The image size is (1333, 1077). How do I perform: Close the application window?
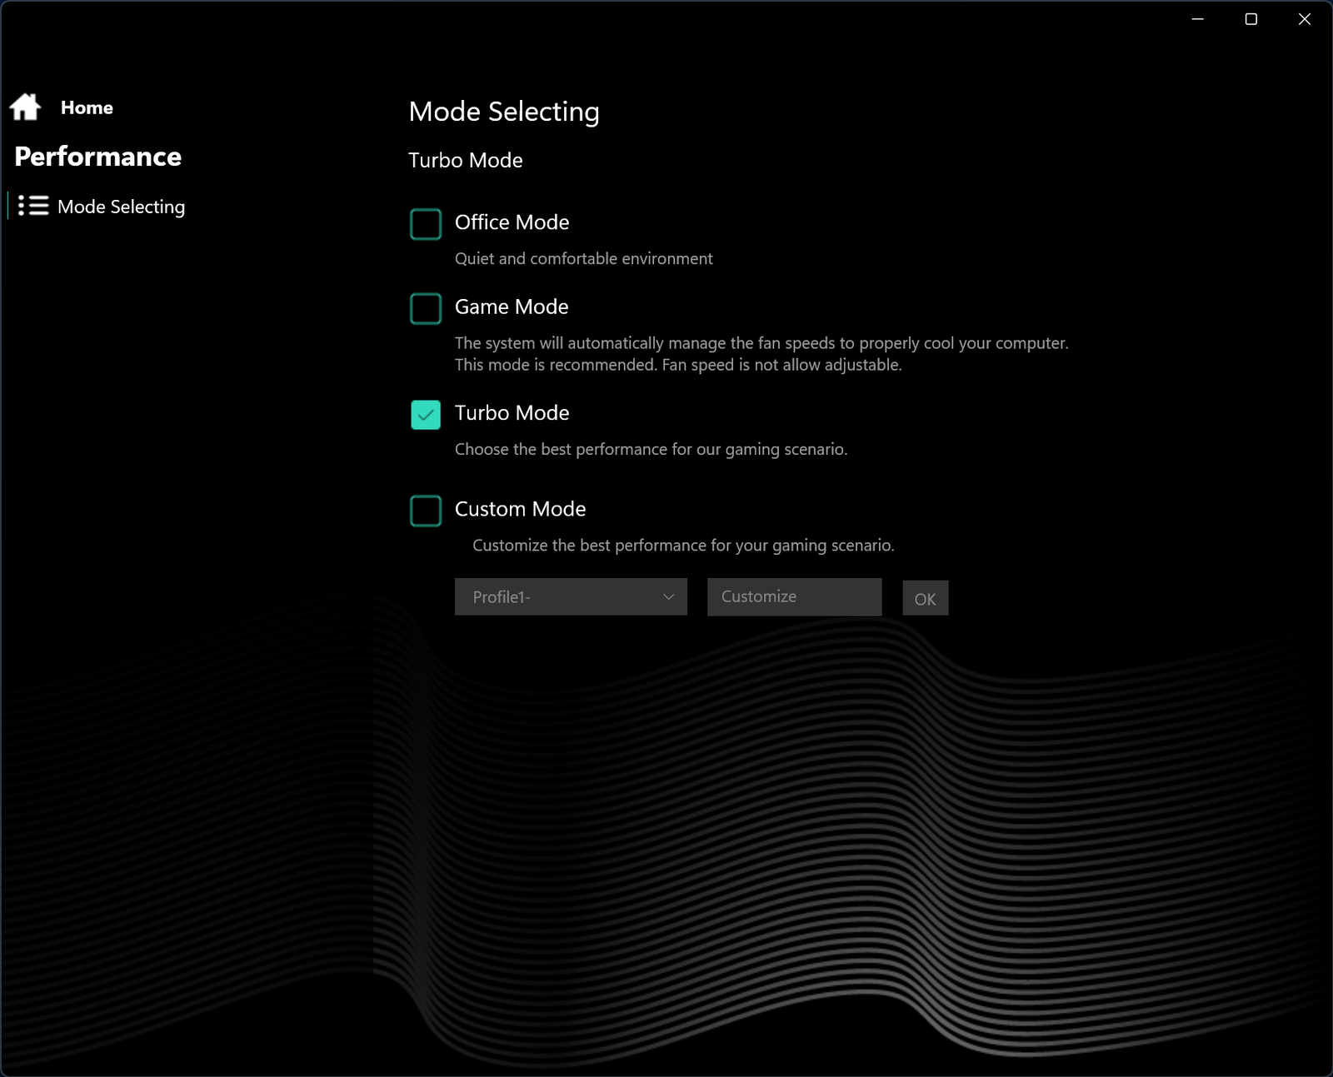point(1305,19)
